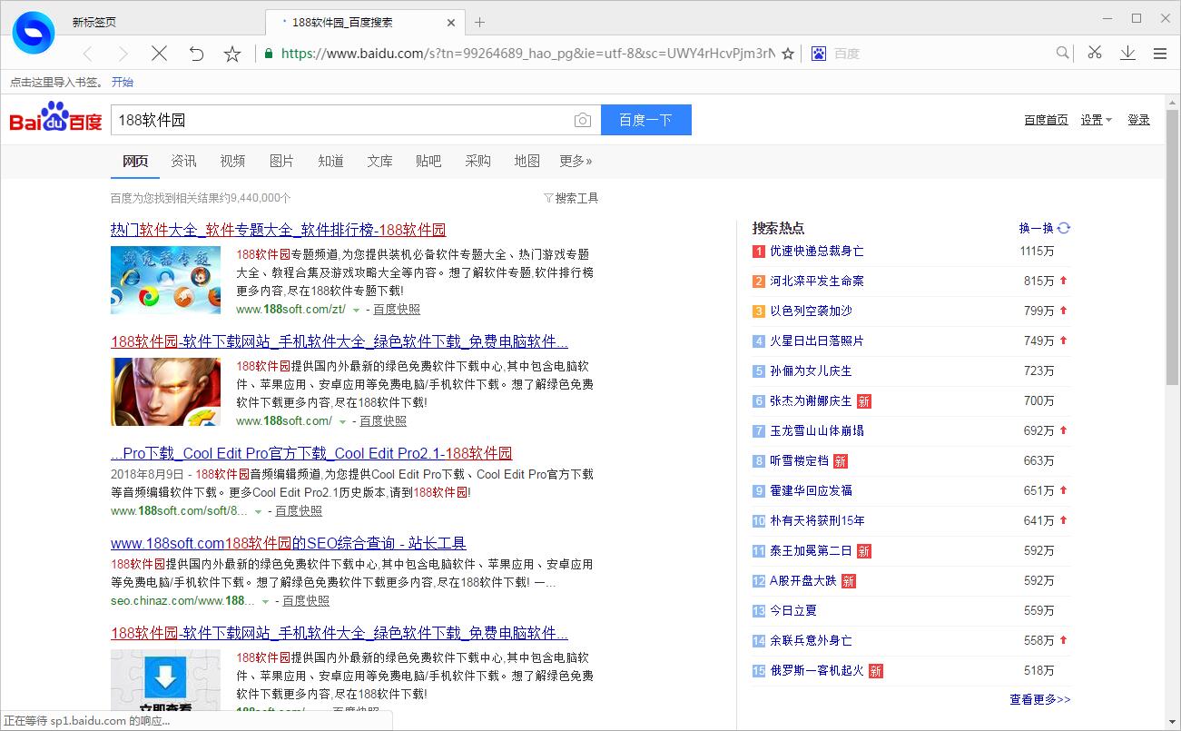Bookmark page using star icon beside reload

point(232,54)
